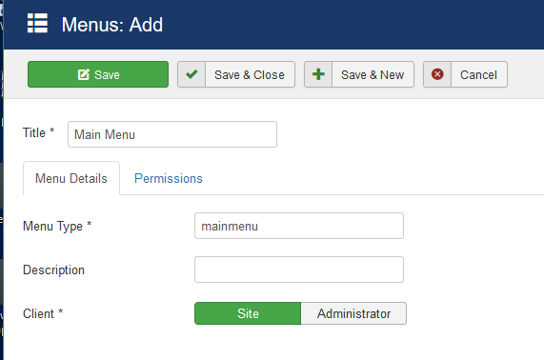This screenshot has width=544, height=360.
Task: Click the Save & New button label
Action: [x=373, y=74]
